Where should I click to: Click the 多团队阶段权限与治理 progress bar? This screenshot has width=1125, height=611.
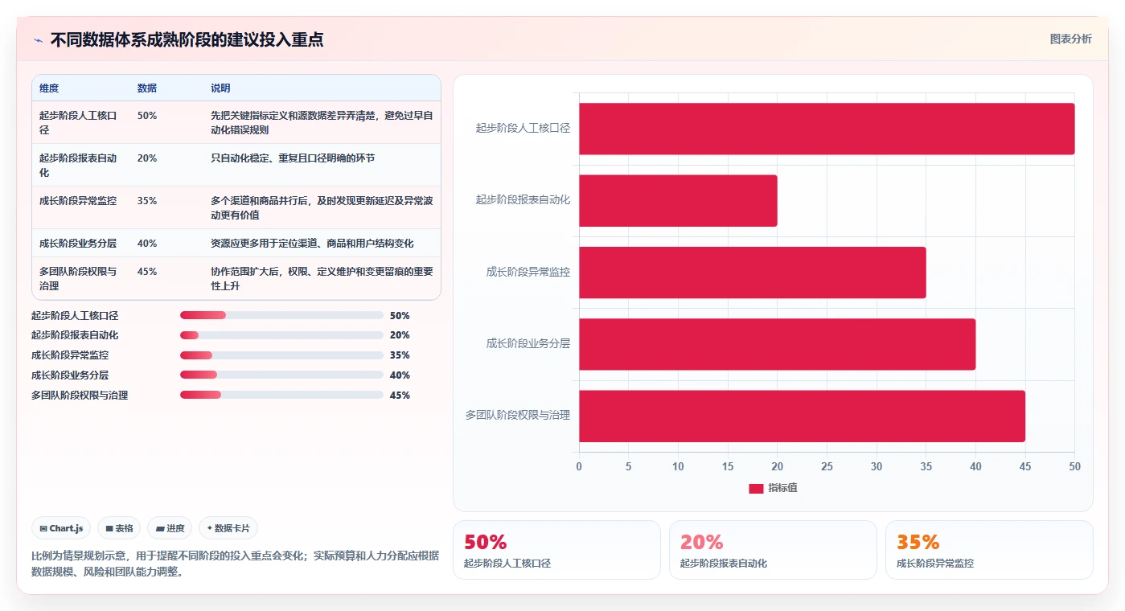281,396
